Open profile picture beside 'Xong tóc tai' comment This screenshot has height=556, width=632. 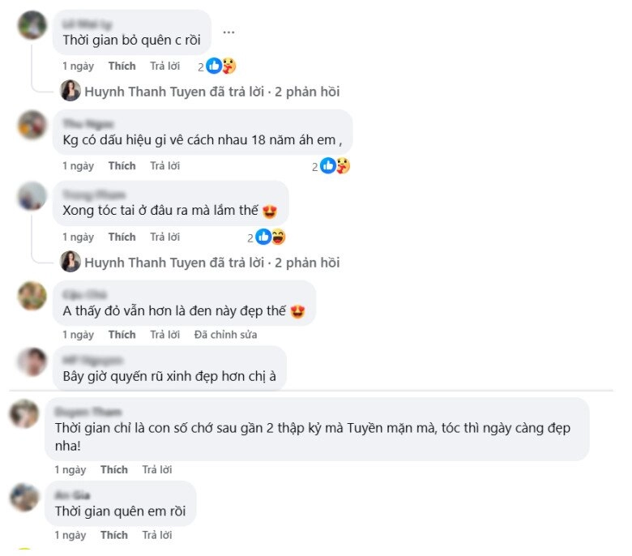pos(32,196)
